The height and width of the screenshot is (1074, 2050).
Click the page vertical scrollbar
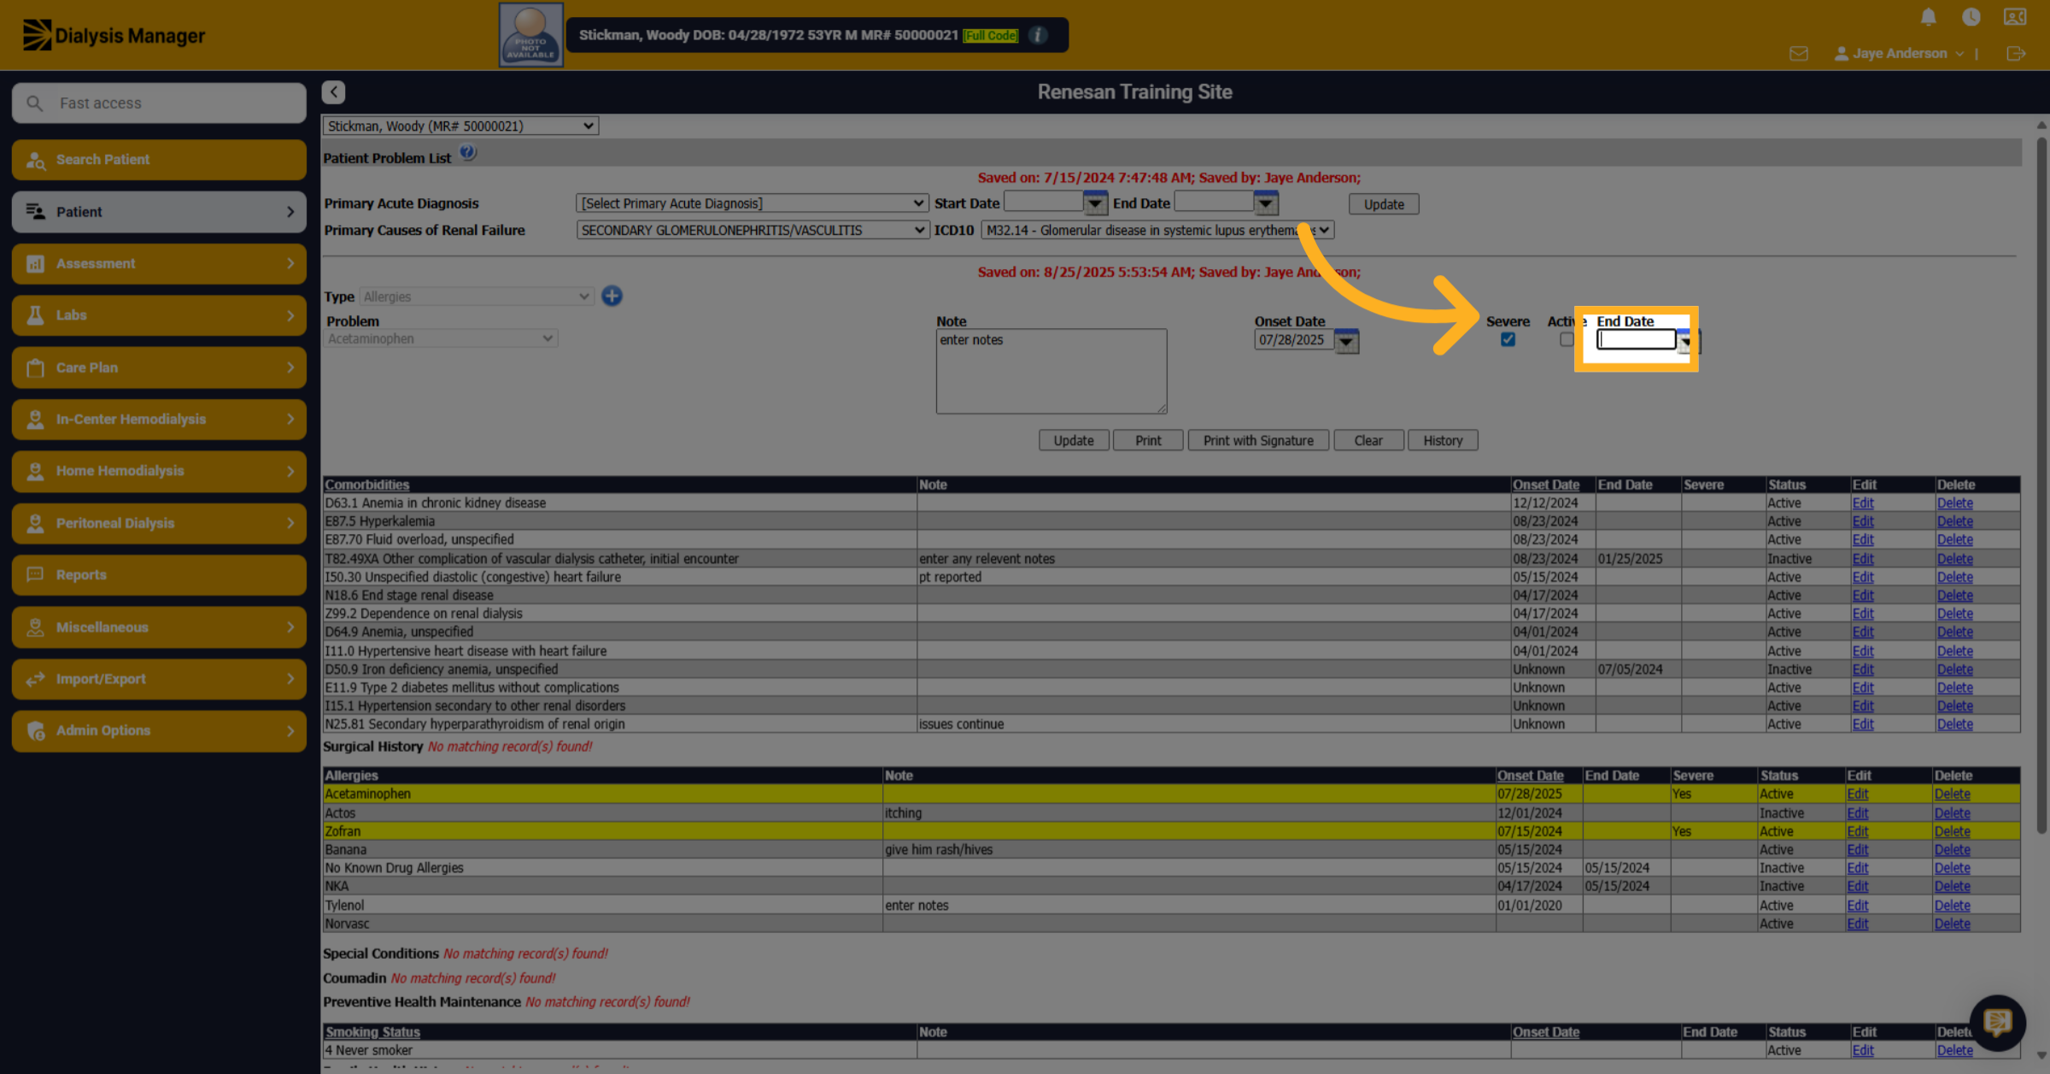[2041, 478]
